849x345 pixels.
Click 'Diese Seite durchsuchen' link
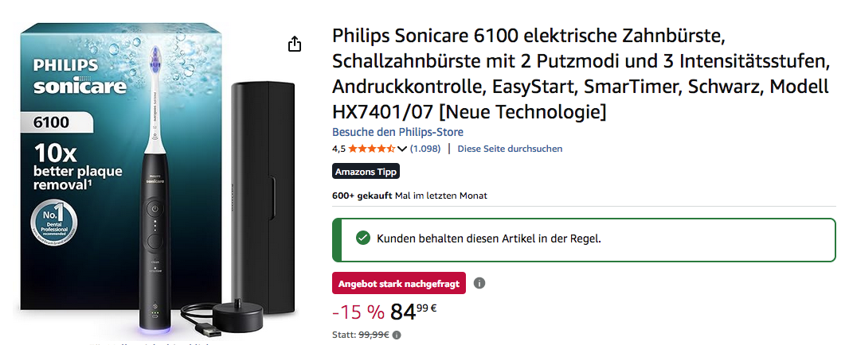[510, 149]
